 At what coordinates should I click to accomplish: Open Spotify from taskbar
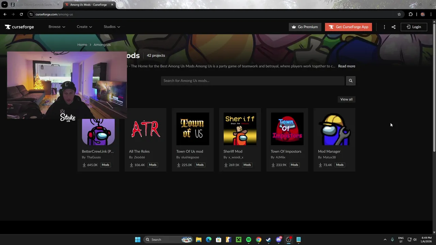[x=249, y=240]
